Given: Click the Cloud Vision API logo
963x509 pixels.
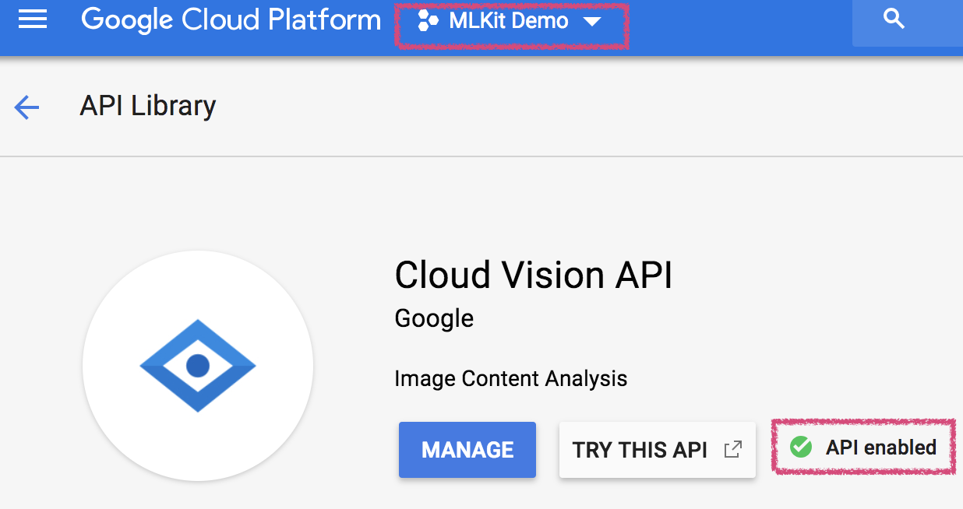Looking at the screenshot, I should coord(198,365).
